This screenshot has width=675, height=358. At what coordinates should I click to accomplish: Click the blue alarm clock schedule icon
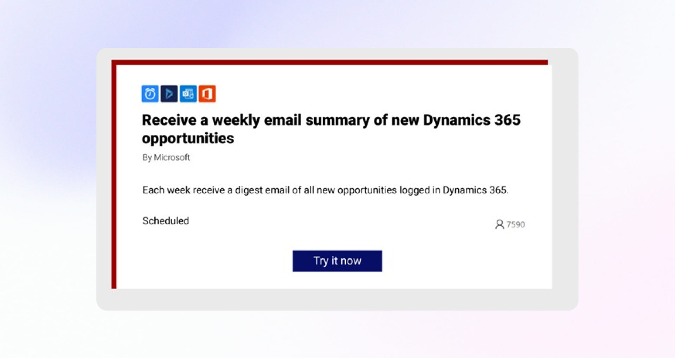(150, 94)
